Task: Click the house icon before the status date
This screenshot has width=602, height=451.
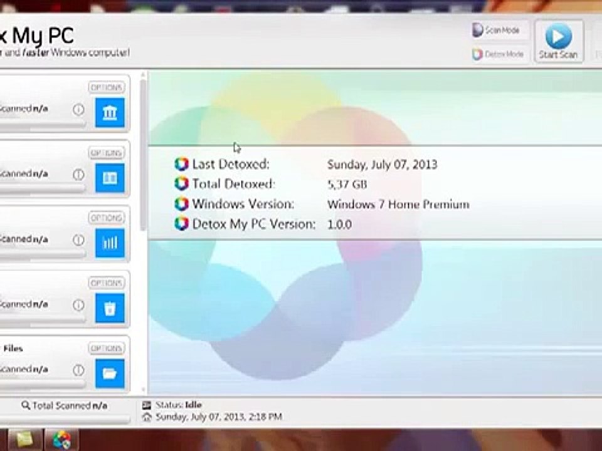Action: click(146, 417)
